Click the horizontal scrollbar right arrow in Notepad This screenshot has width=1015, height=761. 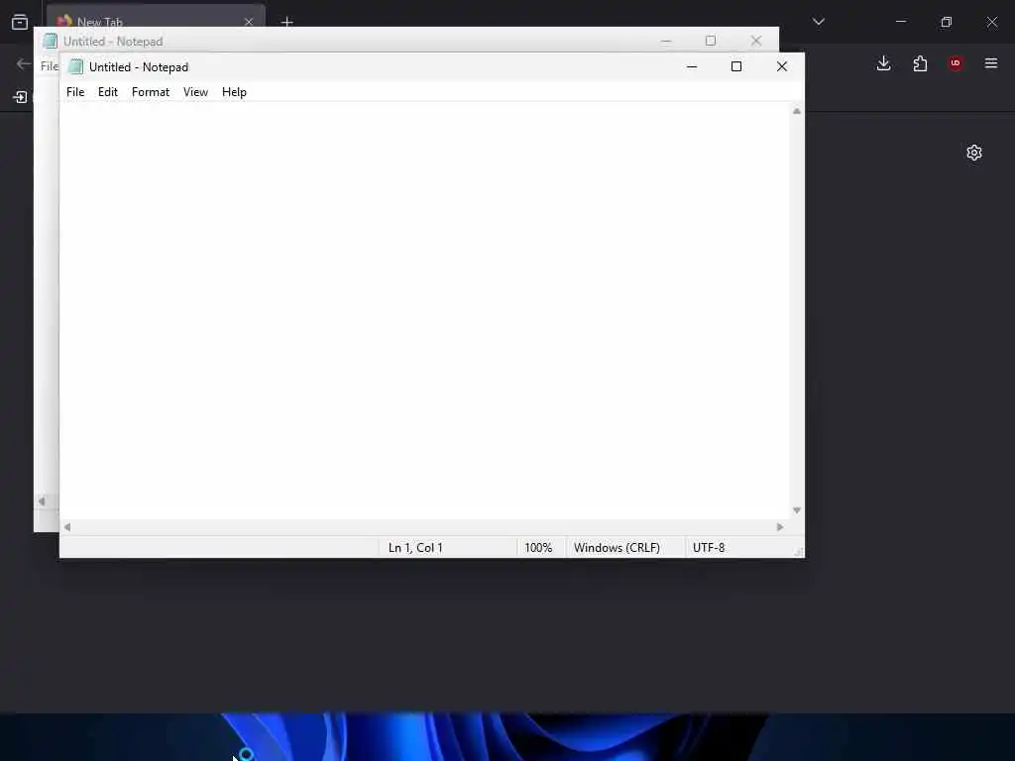pos(780,527)
